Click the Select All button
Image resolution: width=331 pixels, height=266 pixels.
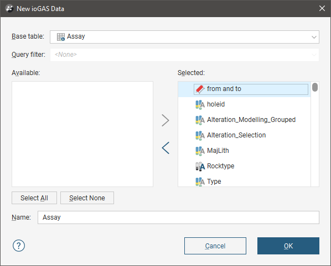(34, 198)
